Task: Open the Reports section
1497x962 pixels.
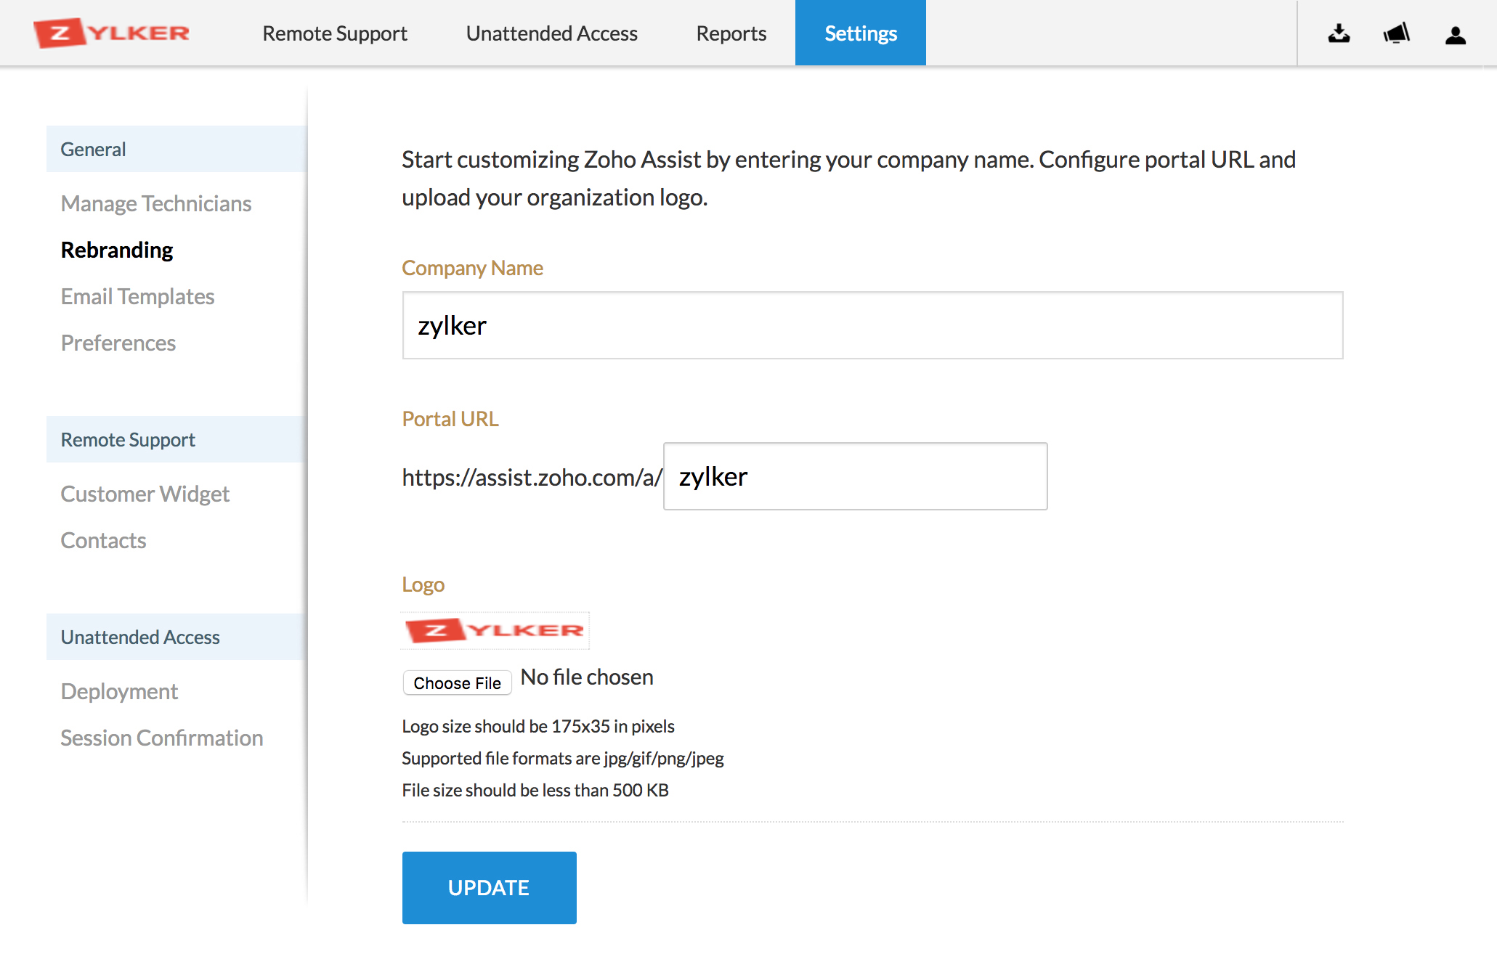Action: [x=731, y=33]
